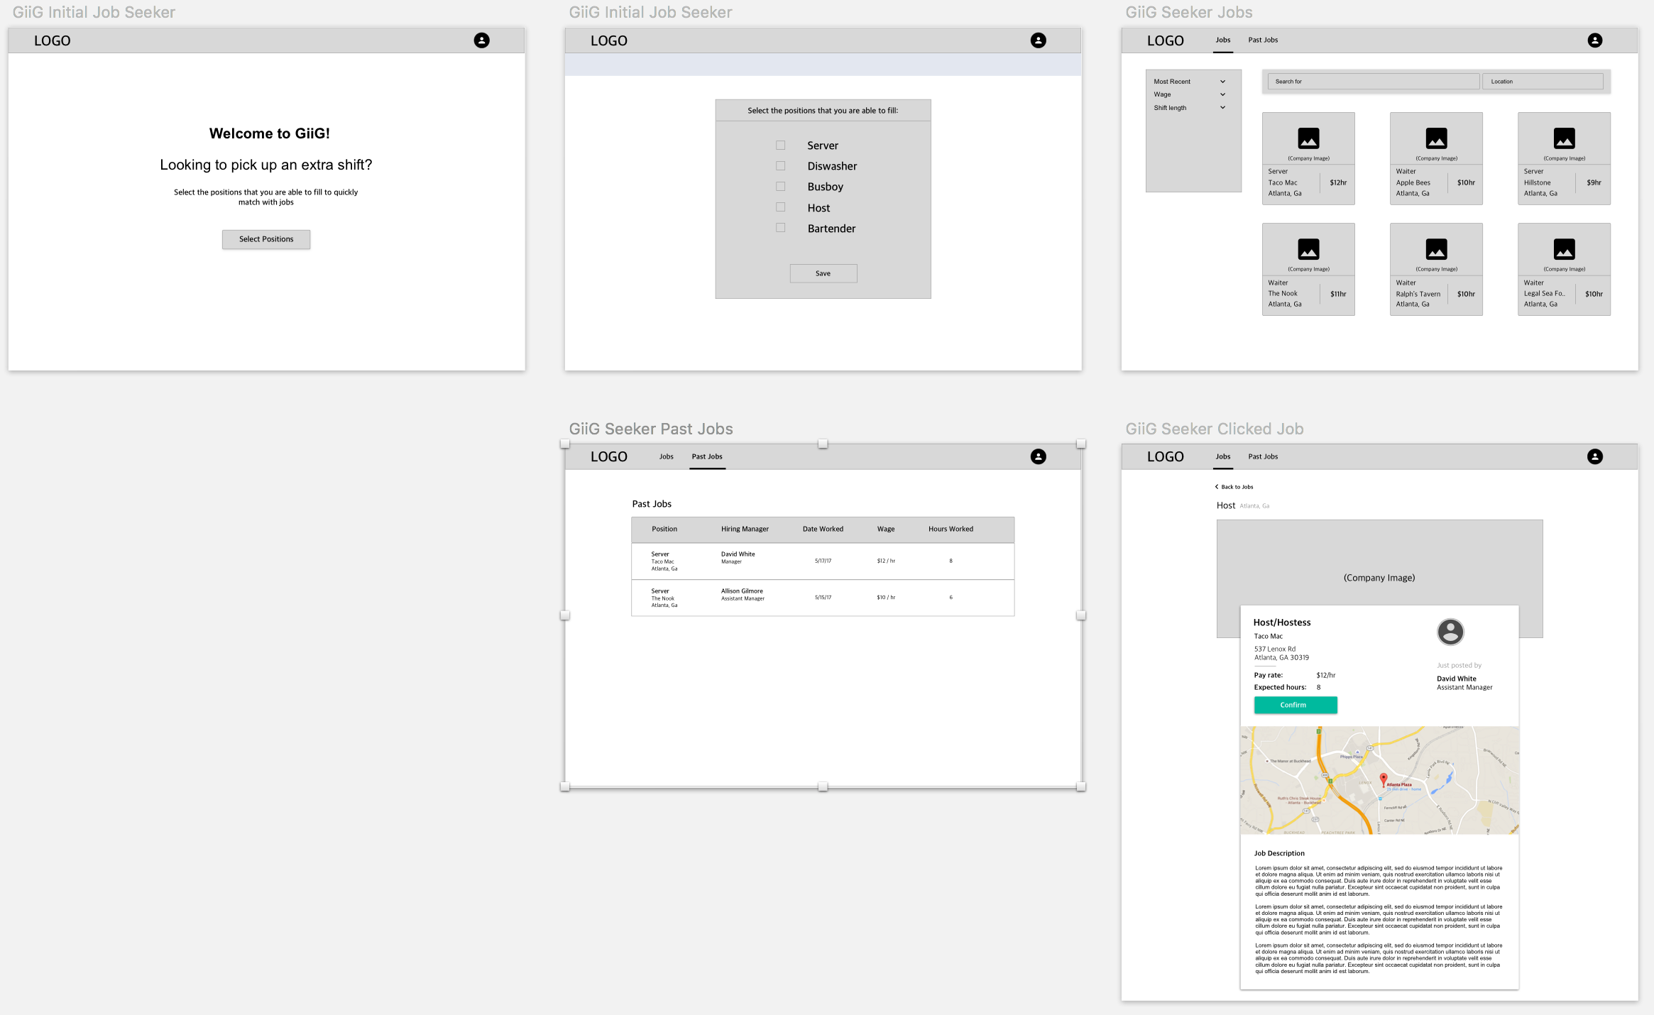
Task: Expand the Most Recent filter dropdown
Action: click(x=1222, y=82)
